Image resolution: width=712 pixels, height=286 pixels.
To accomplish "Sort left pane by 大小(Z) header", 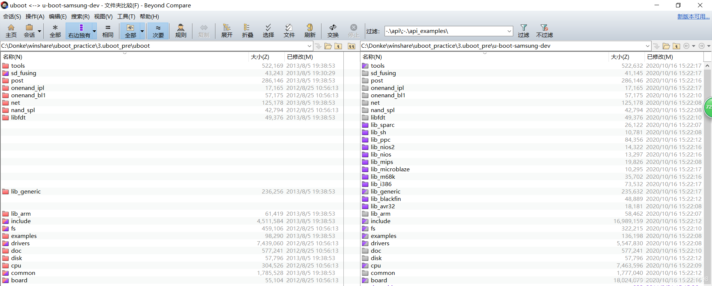I will pyautogui.click(x=266, y=57).
